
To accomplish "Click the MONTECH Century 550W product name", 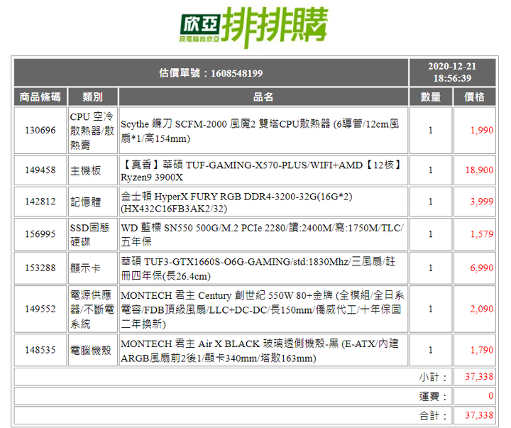I will (263, 309).
